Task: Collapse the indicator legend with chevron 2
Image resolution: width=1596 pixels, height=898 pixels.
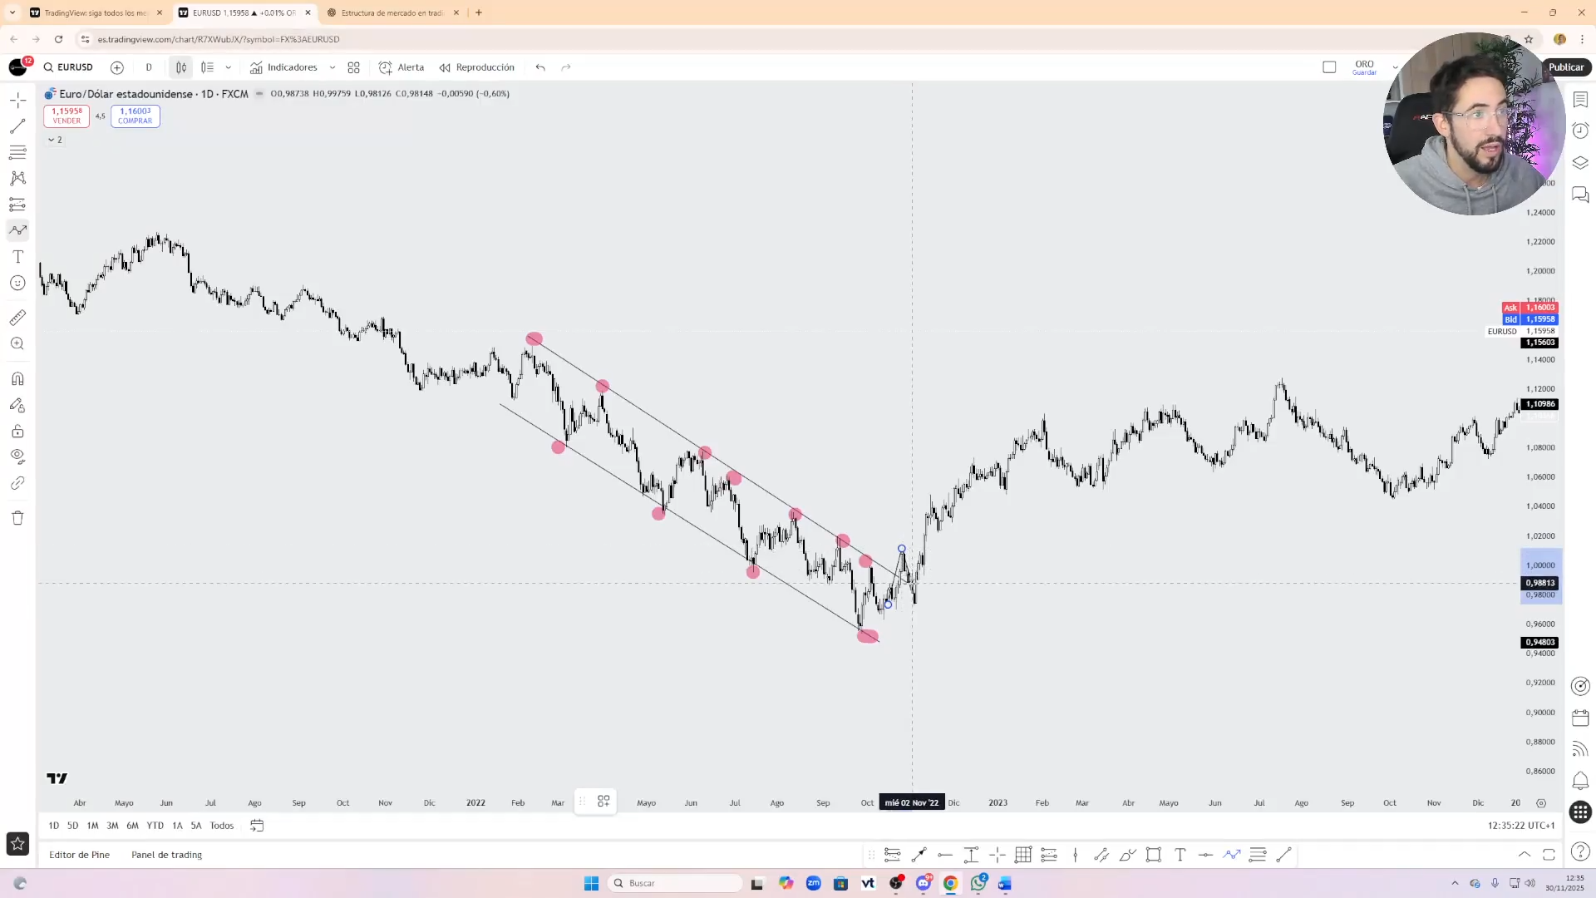Action: pos(55,140)
